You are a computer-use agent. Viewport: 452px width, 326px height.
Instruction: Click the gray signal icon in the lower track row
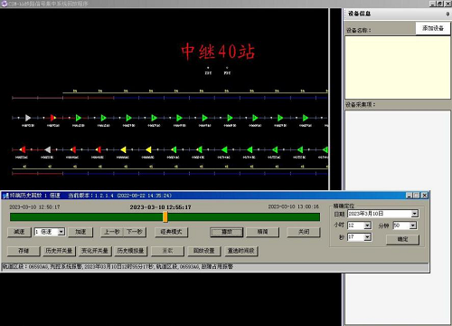point(47,149)
